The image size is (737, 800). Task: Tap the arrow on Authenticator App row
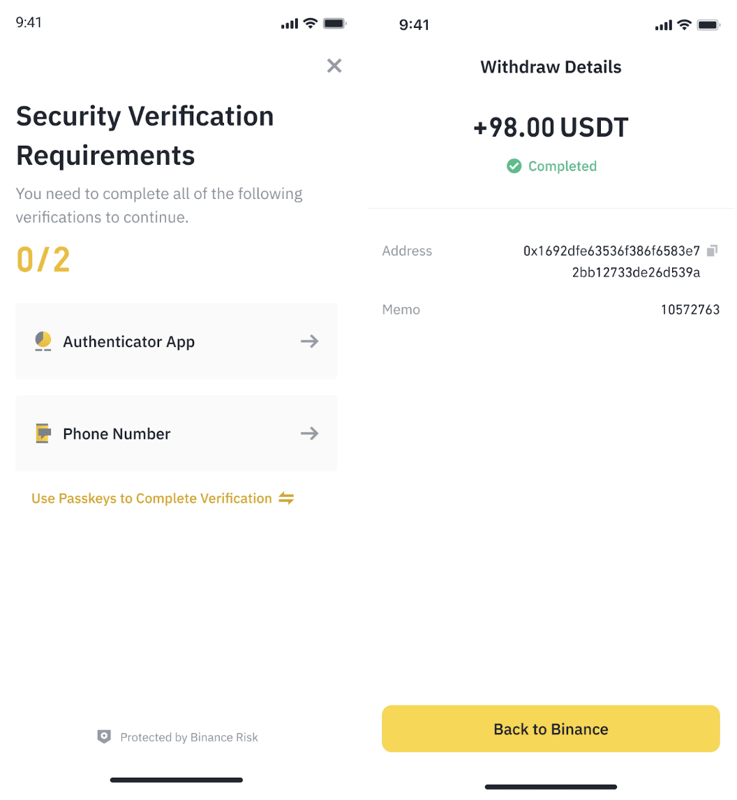[x=309, y=341]
